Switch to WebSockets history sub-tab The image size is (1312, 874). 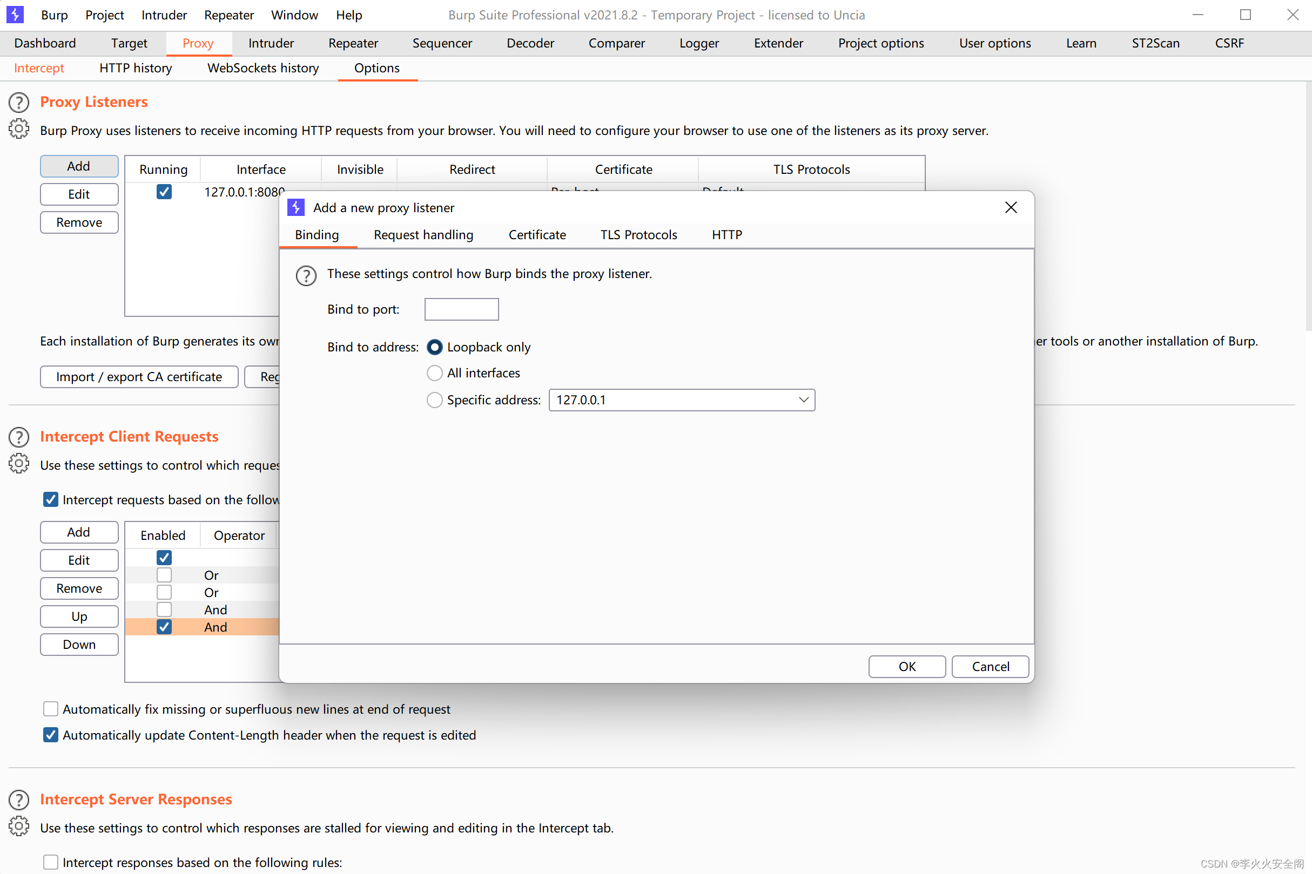tap(263, 68)
